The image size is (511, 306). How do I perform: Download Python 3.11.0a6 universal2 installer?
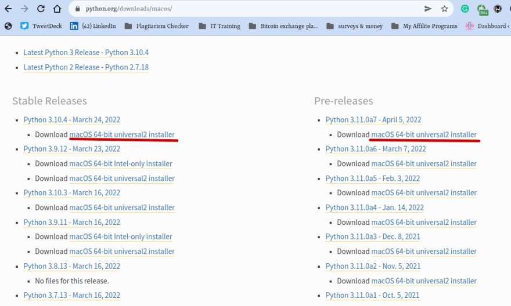click(424, 164)
